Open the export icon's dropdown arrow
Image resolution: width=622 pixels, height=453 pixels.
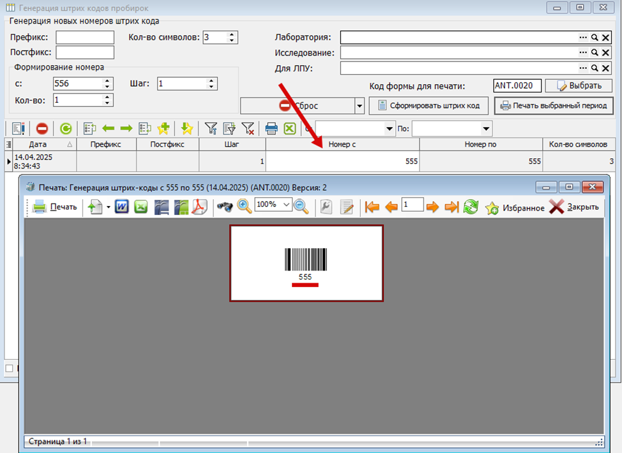[x=109, y=207]
